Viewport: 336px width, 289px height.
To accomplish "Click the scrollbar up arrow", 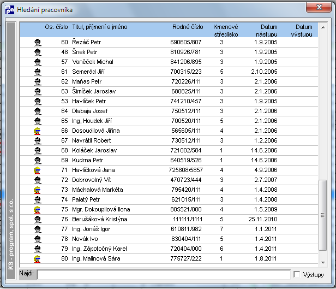I will click(323, 27).
